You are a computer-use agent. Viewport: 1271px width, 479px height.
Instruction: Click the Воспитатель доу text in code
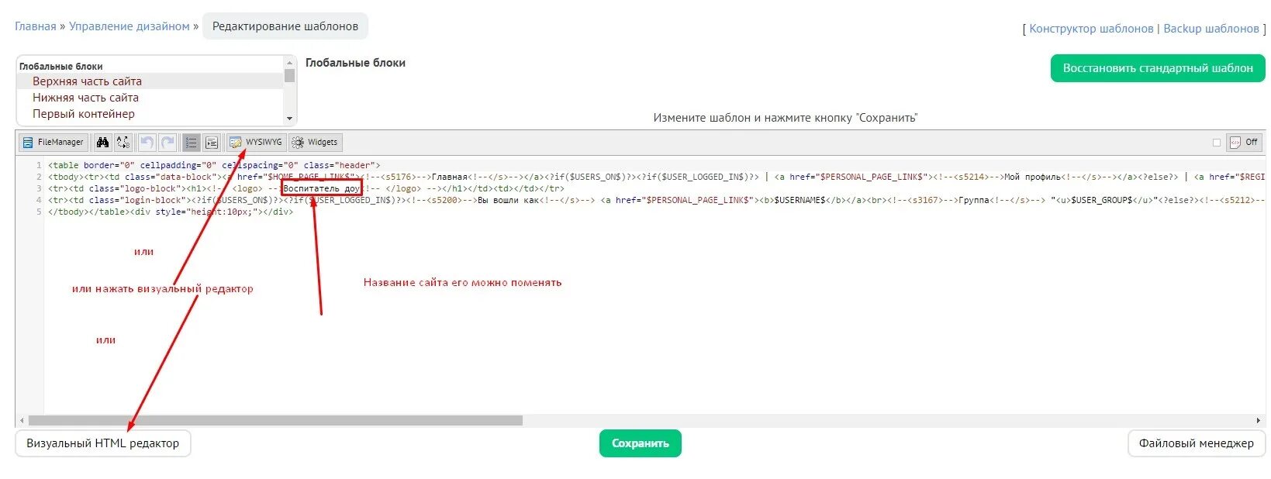click(322, 188)
